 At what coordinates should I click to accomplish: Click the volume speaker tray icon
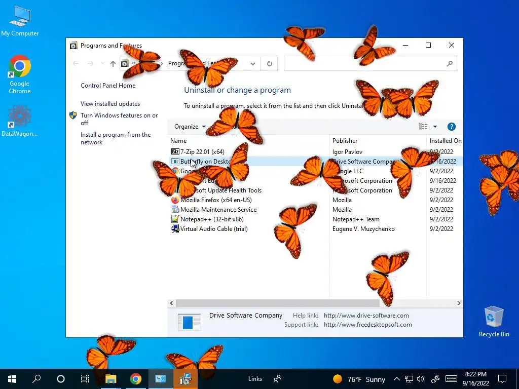click(x=421, y=379)
